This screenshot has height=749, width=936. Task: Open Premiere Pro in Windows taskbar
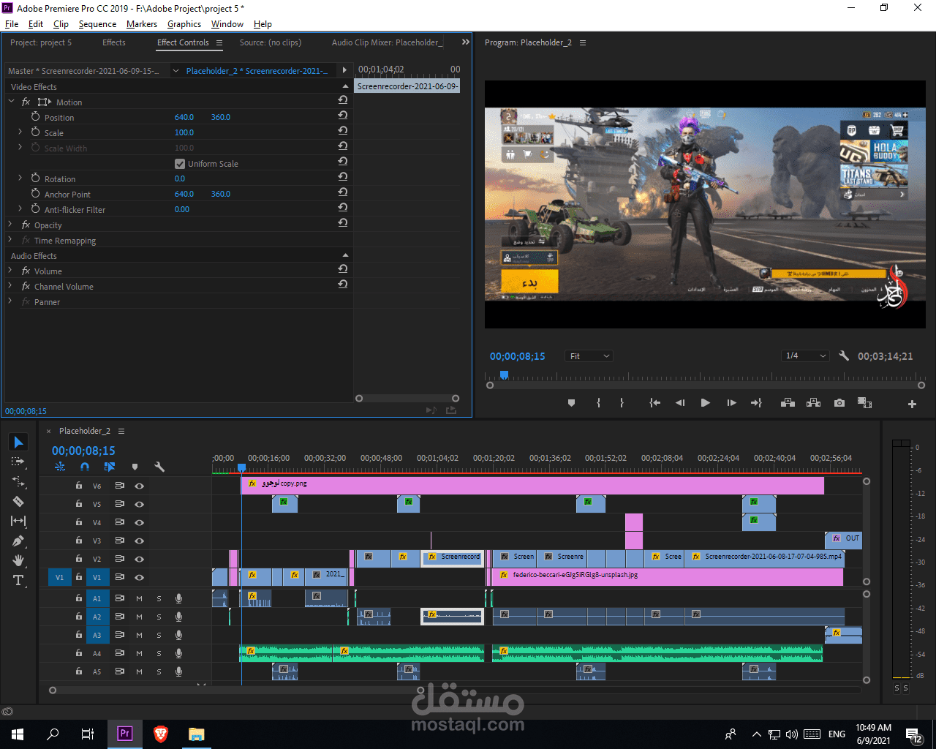point(125,734)
